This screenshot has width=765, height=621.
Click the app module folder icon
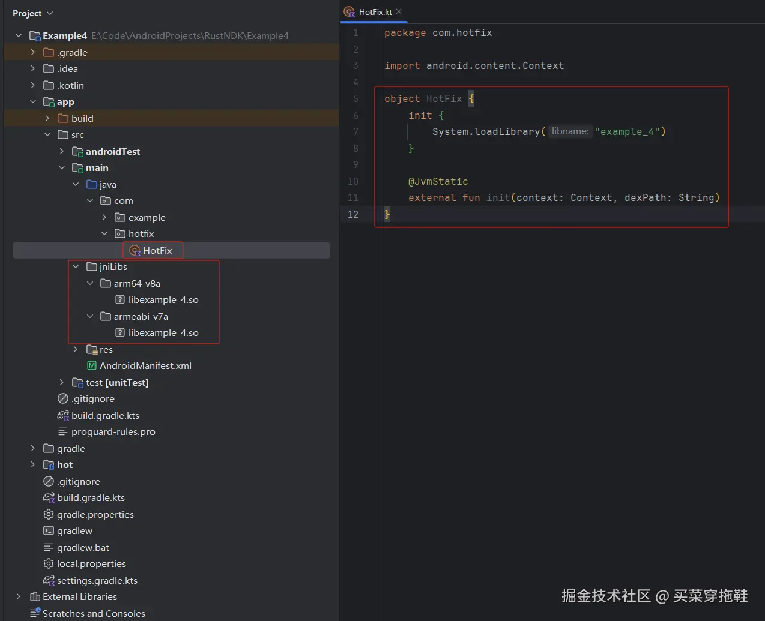[49, 102]
